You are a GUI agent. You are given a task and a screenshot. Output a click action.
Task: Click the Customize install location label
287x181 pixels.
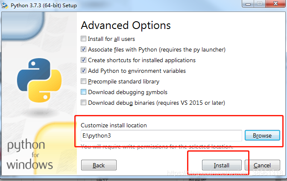(x=114, y=125)
